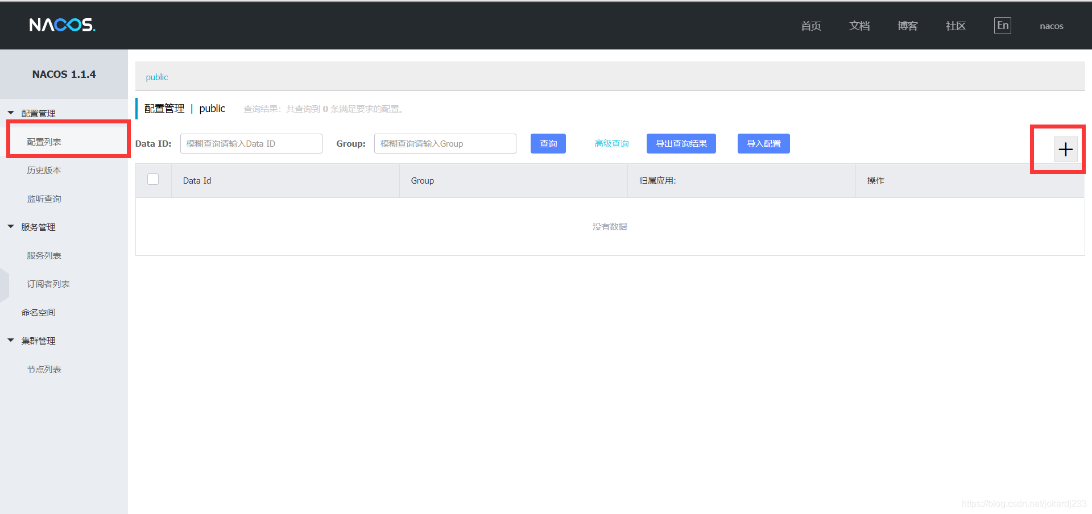Click the NACOS logo in header
The height and width of the screenshot is (514, 1092).
point(63,25)
